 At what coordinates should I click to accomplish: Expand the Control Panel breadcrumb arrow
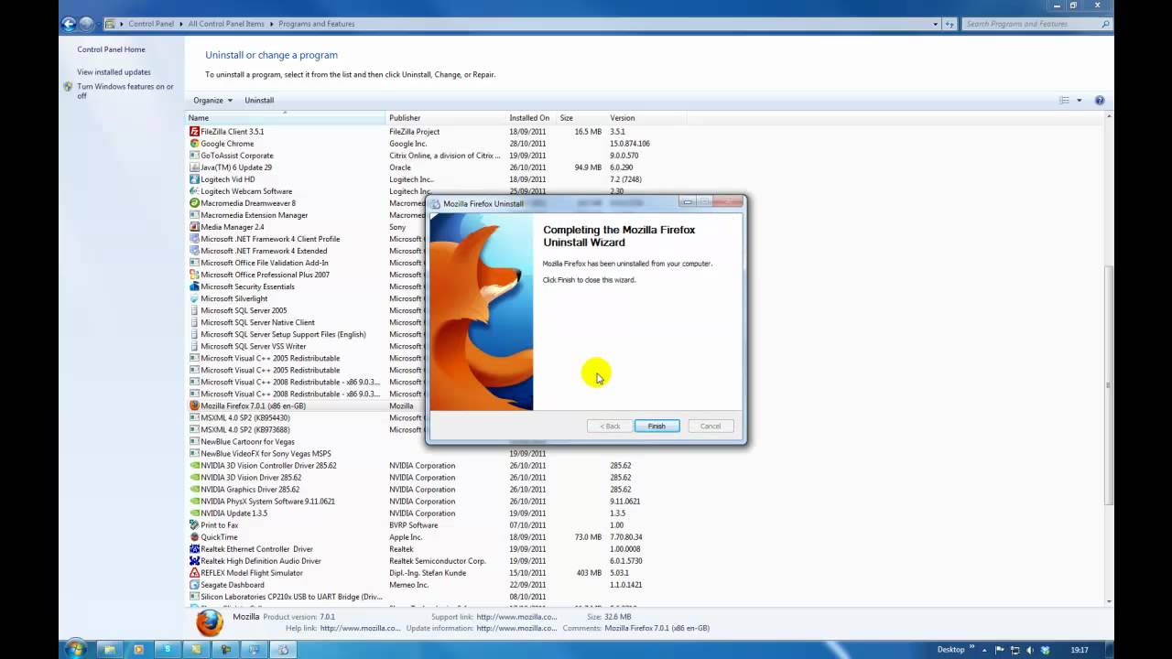pos(181,24)
